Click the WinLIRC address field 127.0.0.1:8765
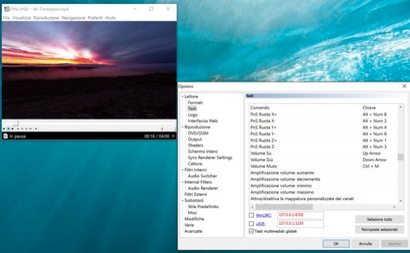This screenshot has height=253, width=410. 300,215
